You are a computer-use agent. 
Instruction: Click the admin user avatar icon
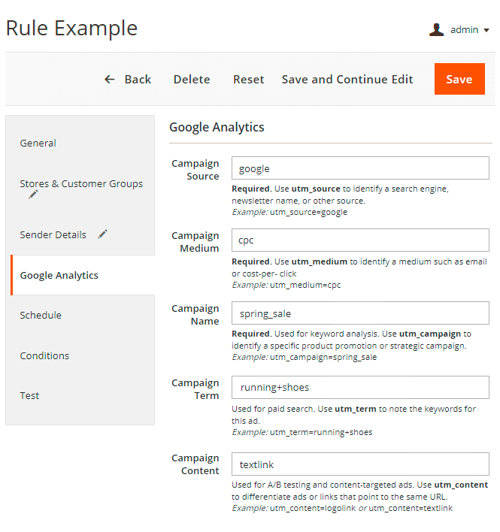(436, 30)
